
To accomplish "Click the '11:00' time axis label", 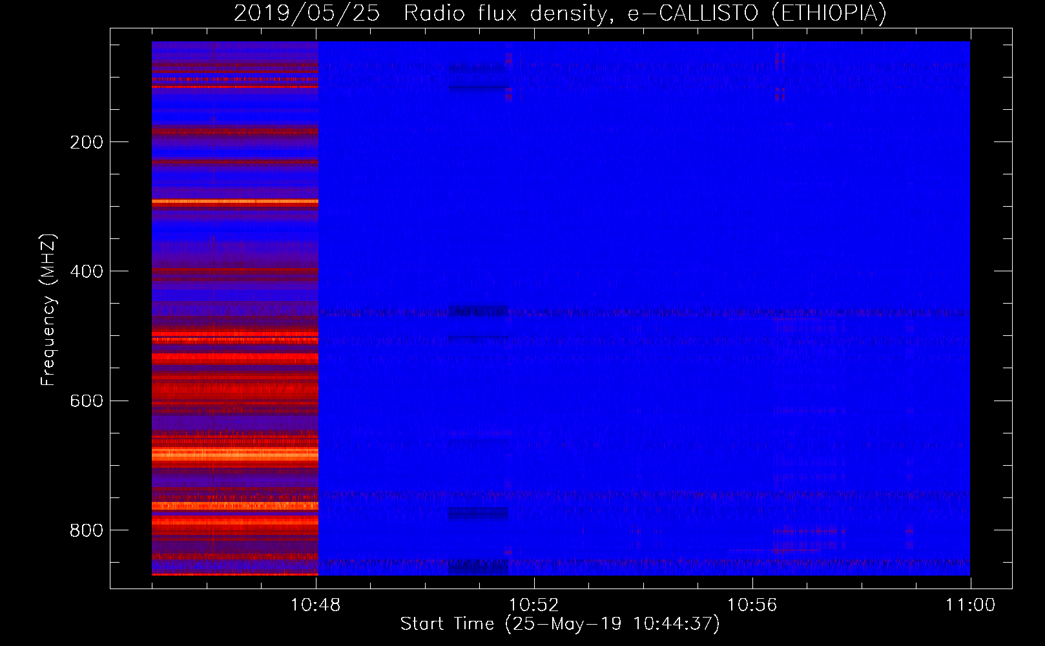I will click(x=970, y=605).
